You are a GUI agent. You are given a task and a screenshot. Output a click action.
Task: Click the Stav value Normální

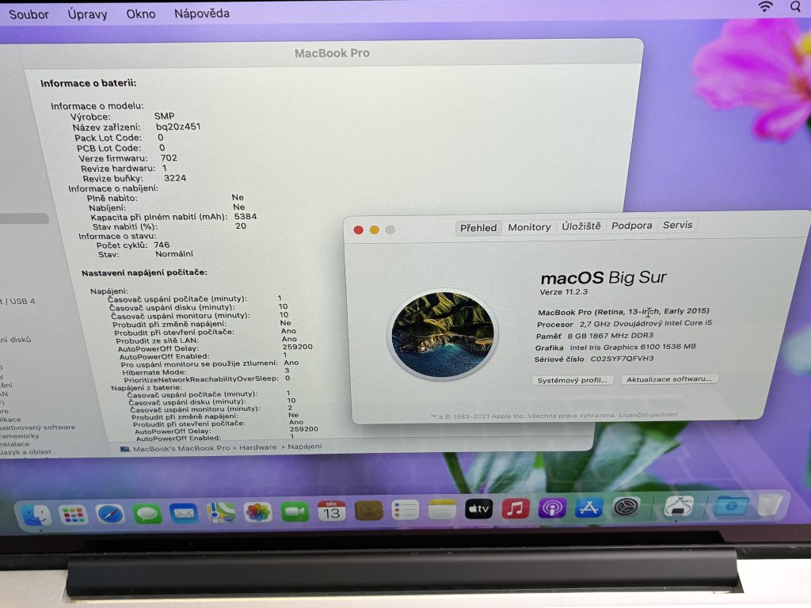click(x=174, y=254)
